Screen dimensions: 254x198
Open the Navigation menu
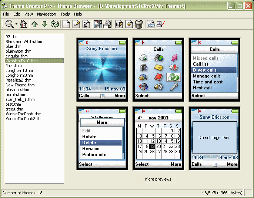(47, 14)
